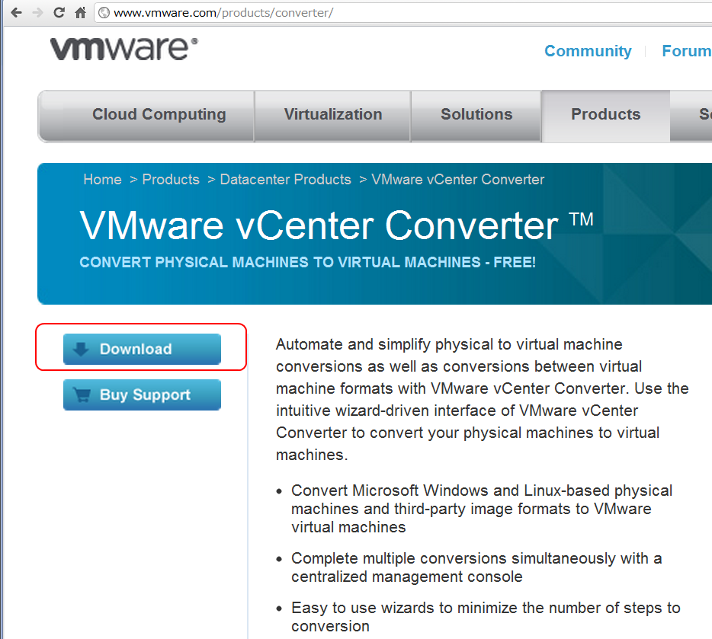The height and width of the screenshot is (639, 712).
Task: Follow the Products breadcrumb link
Action: [x=171, y=180]
